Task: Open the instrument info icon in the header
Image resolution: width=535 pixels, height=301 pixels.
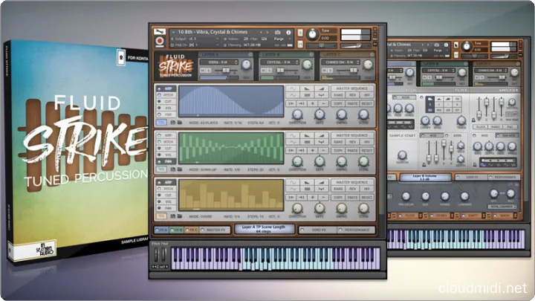Action: click(288, 33)
